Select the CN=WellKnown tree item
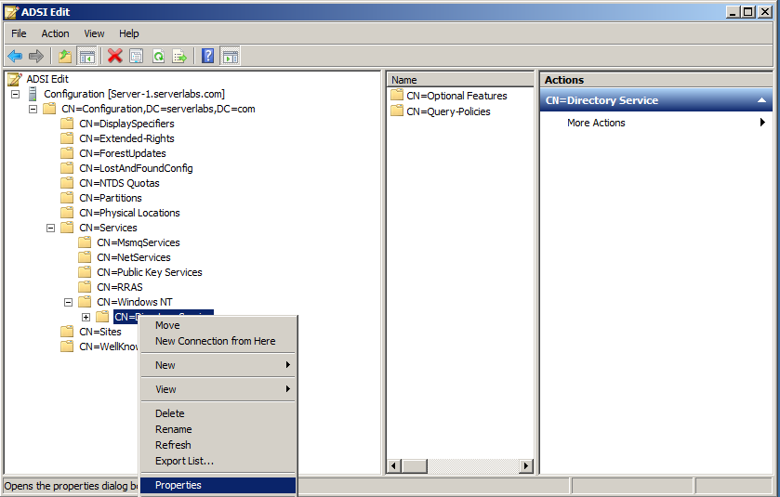 [109, 347]
